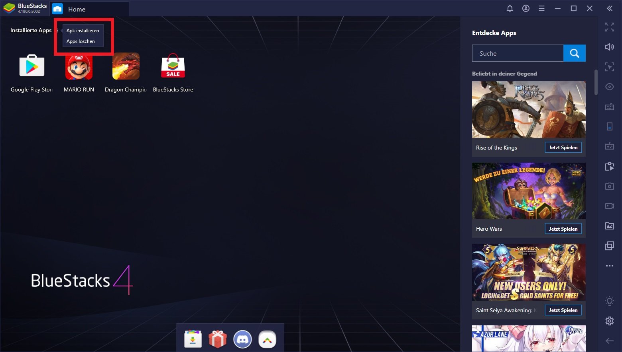Toggle fullscreen mode in the side toolbar
The width and height of the screenshot is (622, 352).
(610, 27)
